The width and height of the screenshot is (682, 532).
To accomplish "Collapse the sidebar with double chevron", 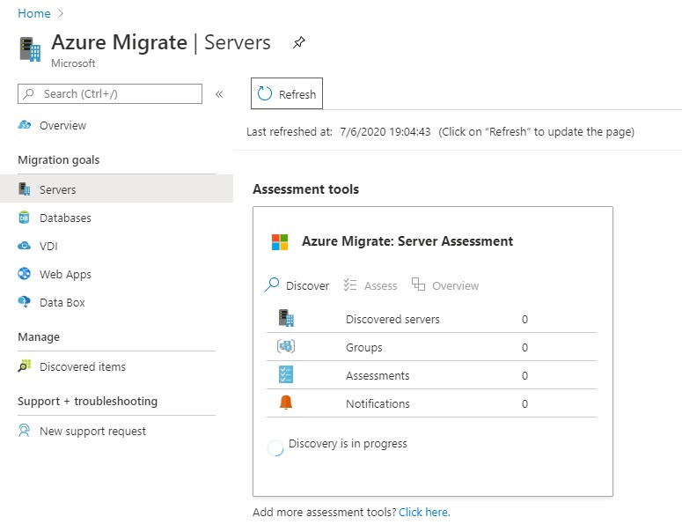I will tap(219, 94).
